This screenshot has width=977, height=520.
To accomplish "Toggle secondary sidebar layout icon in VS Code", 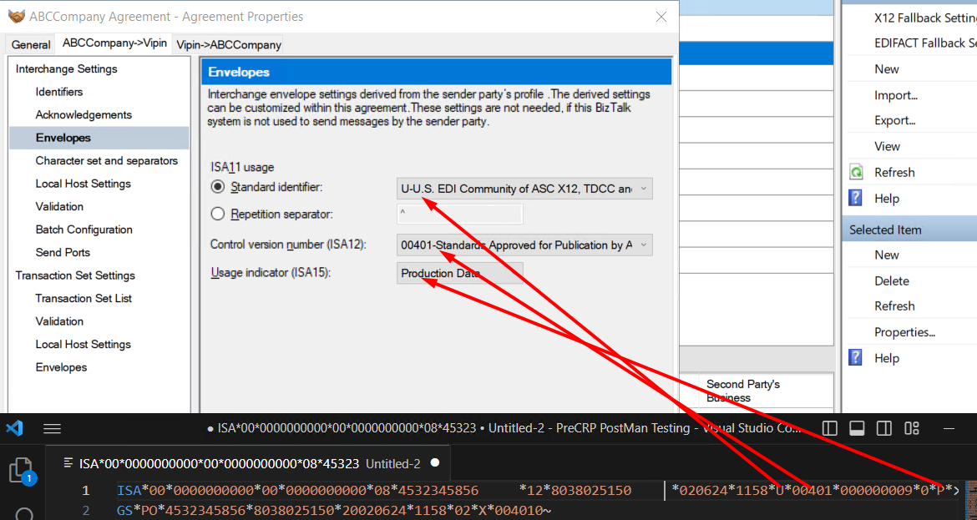I will coord(884,428).
